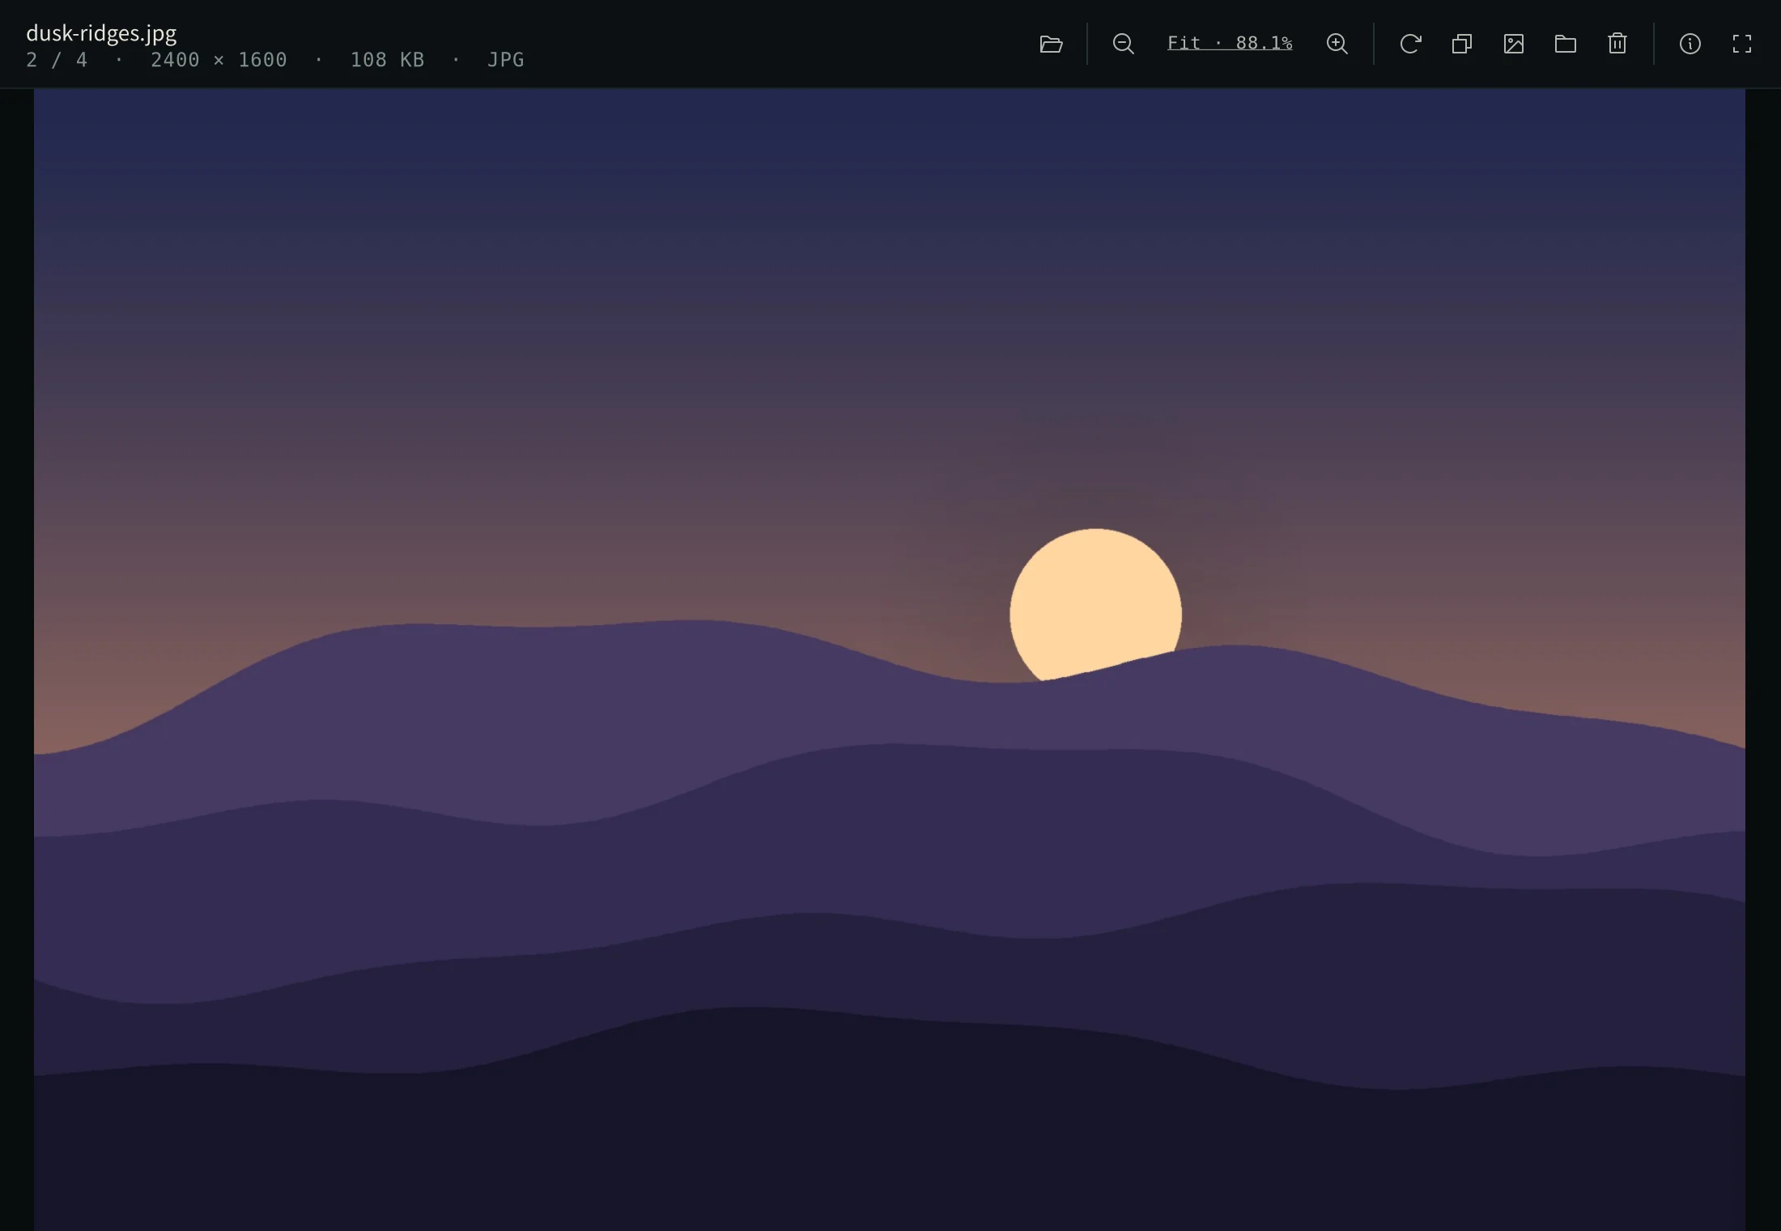Open a file with the open-folder icon
This screenshot has width=1781, height=1231.
click(x=1051, y=44)
